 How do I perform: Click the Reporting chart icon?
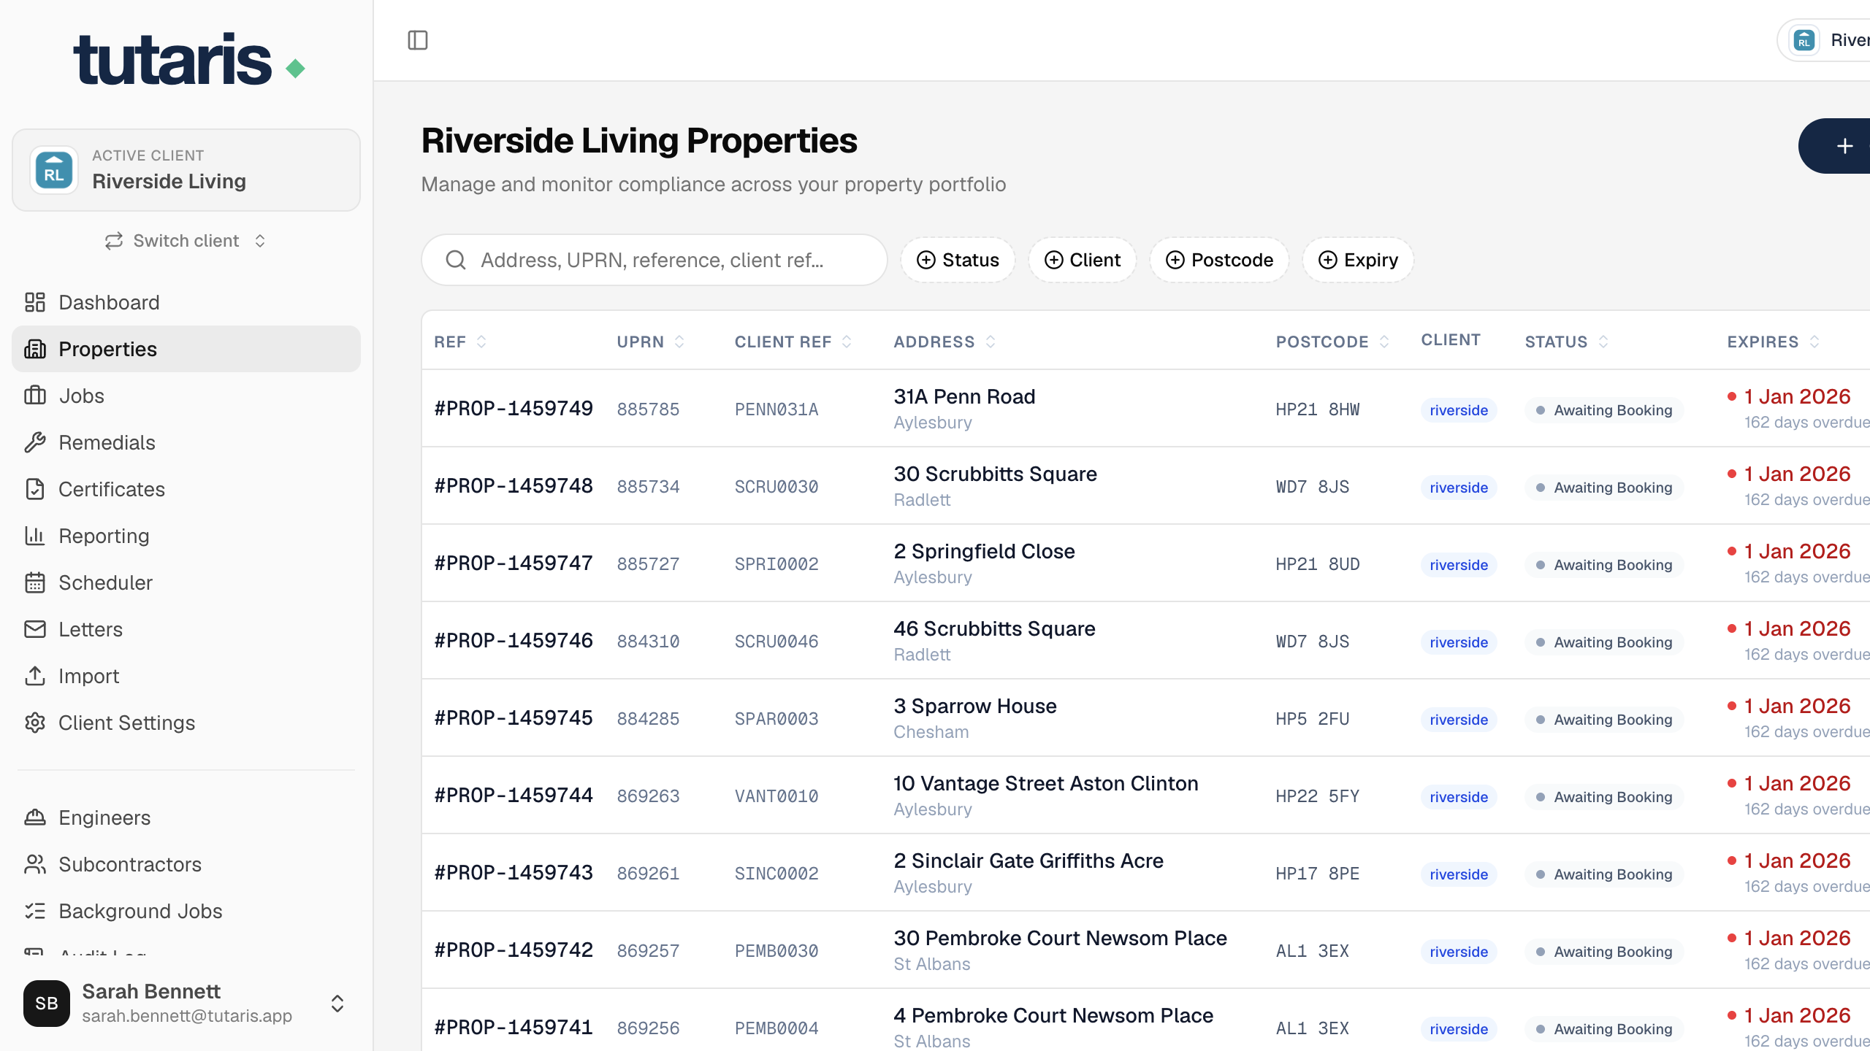point(35,536)
